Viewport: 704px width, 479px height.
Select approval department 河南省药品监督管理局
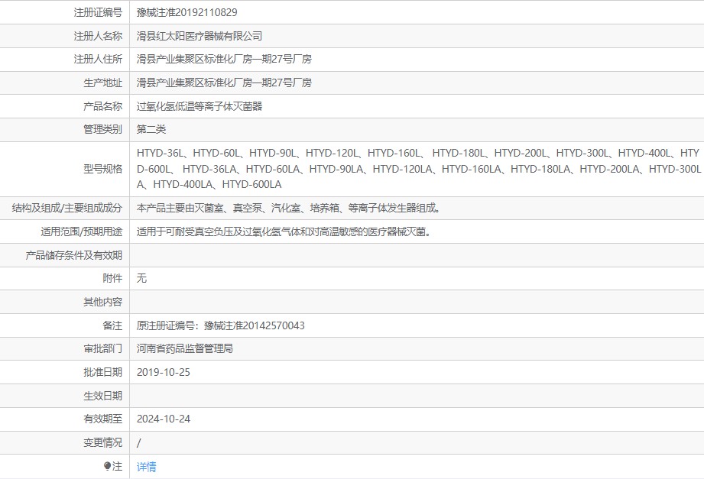coord(184,349)
